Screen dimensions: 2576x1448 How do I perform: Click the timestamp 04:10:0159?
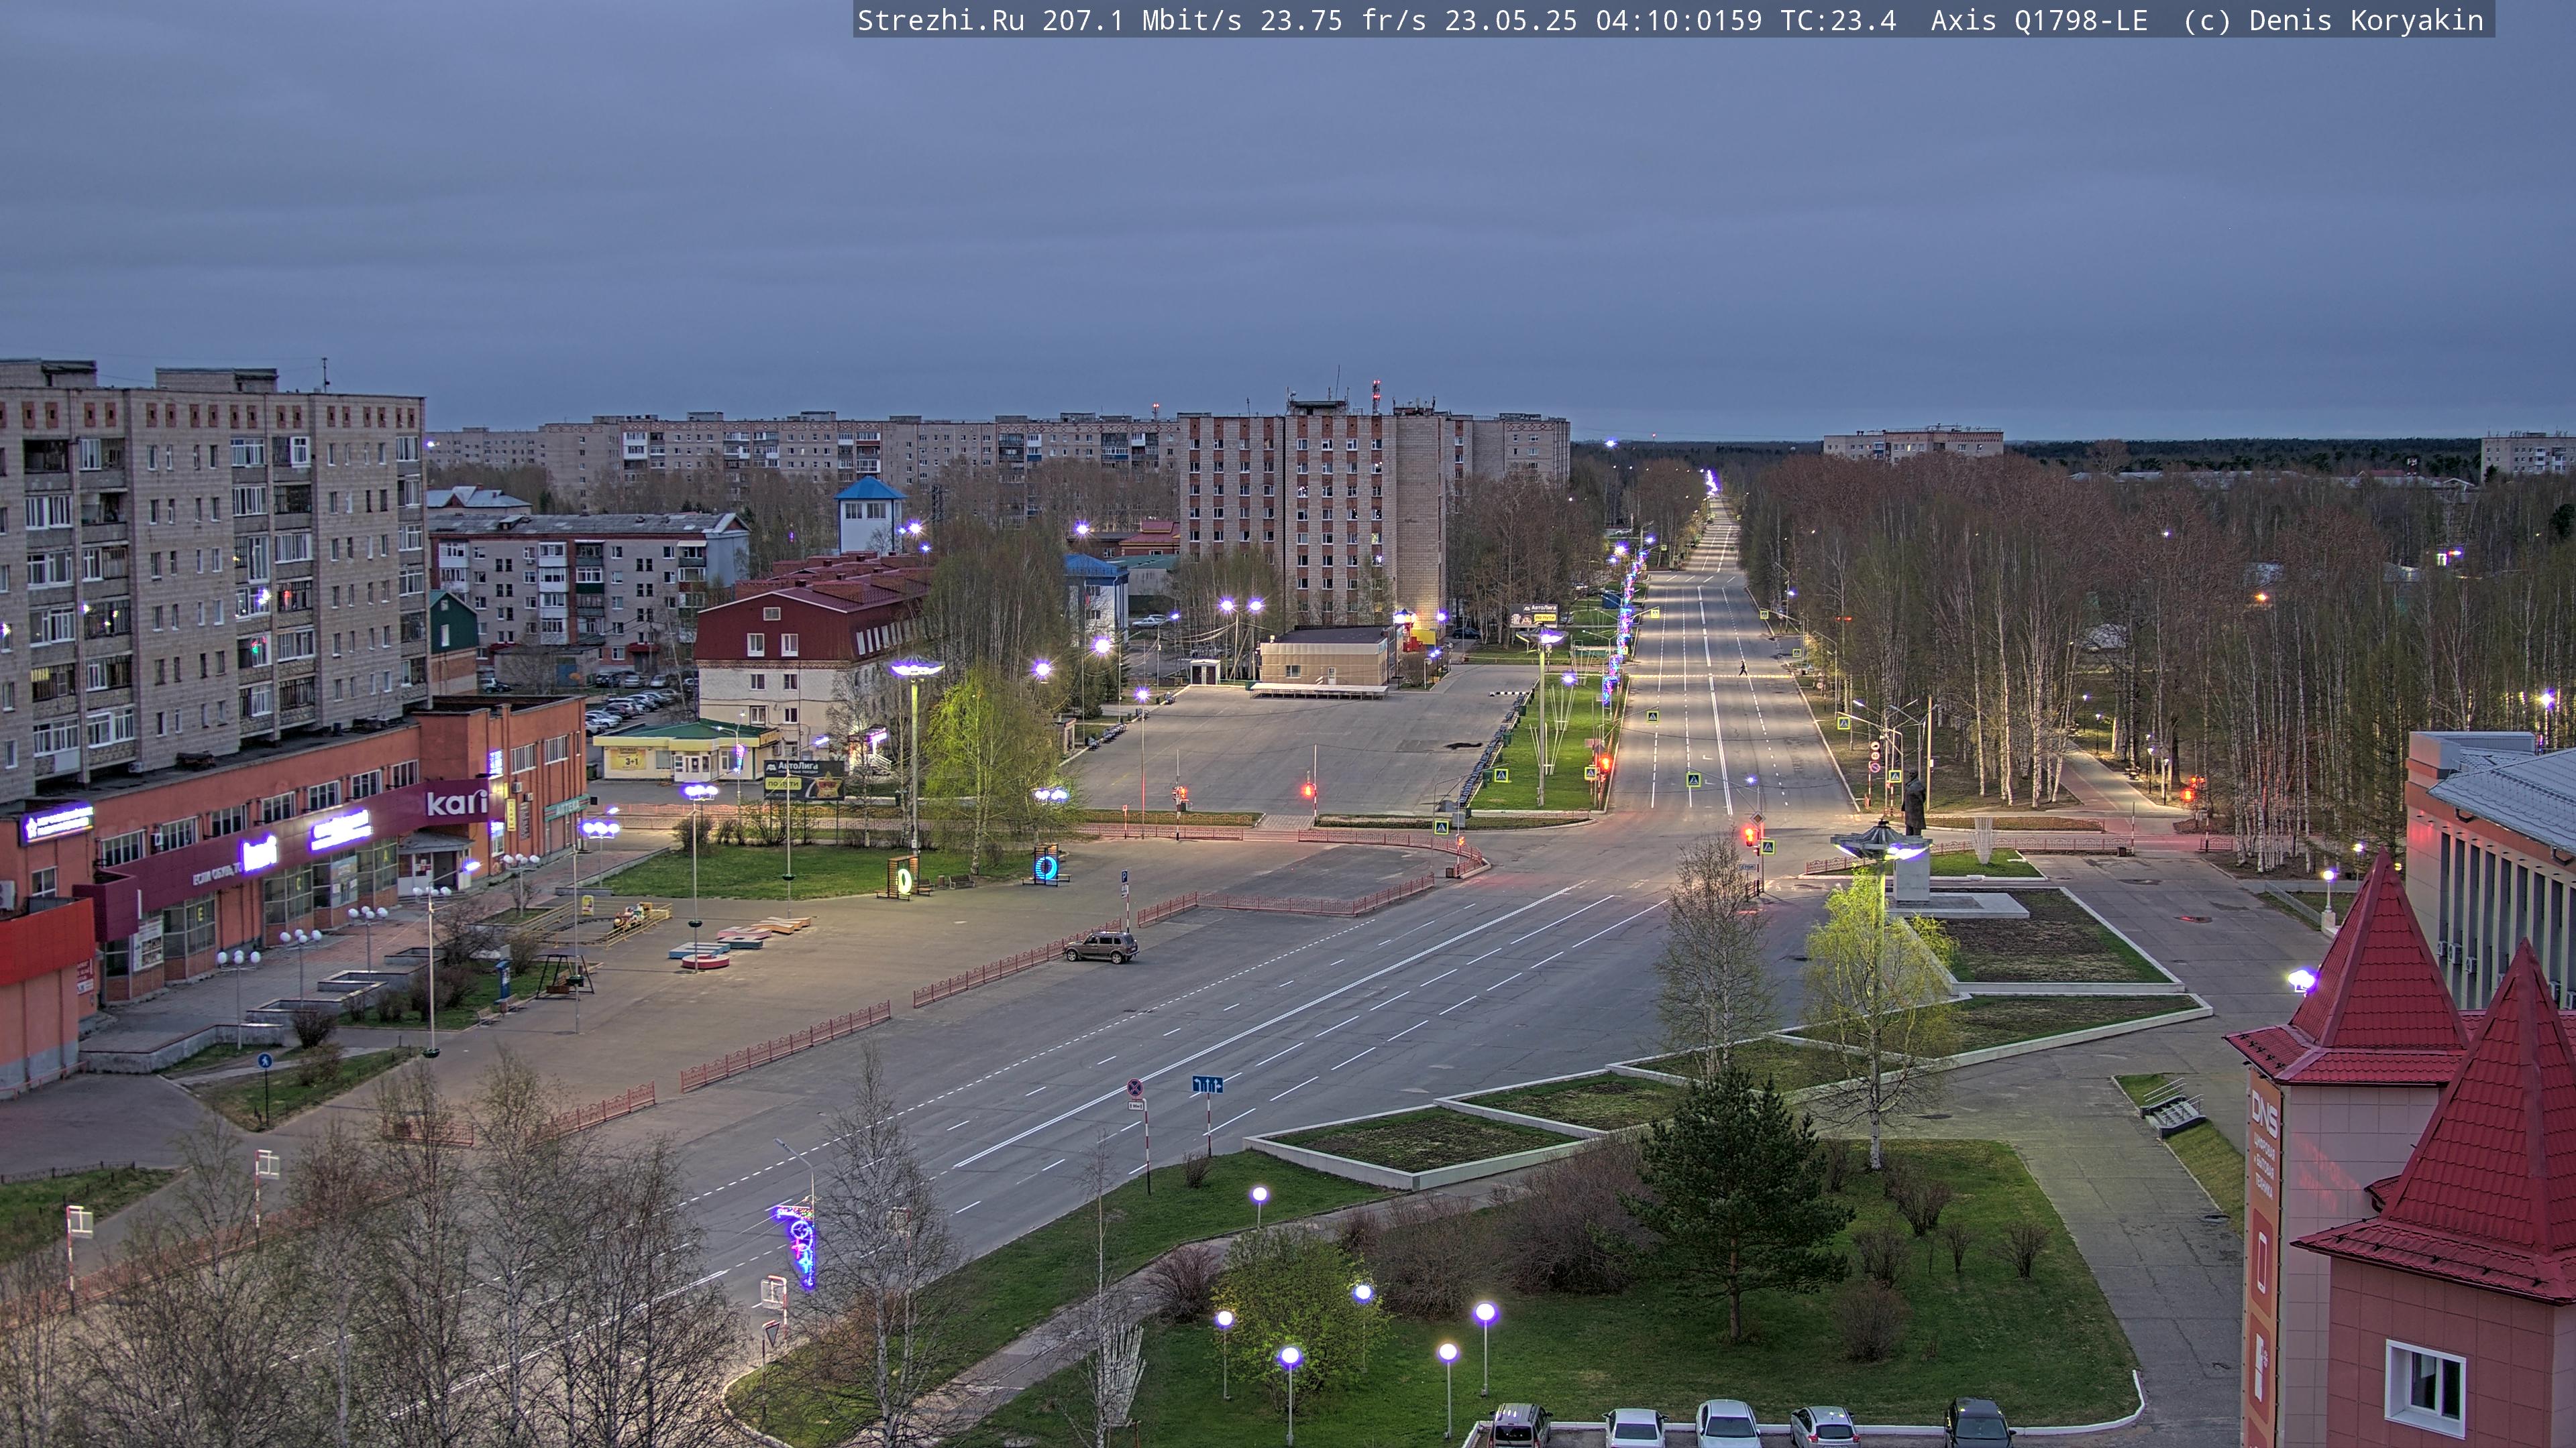tap(1679, 20)
